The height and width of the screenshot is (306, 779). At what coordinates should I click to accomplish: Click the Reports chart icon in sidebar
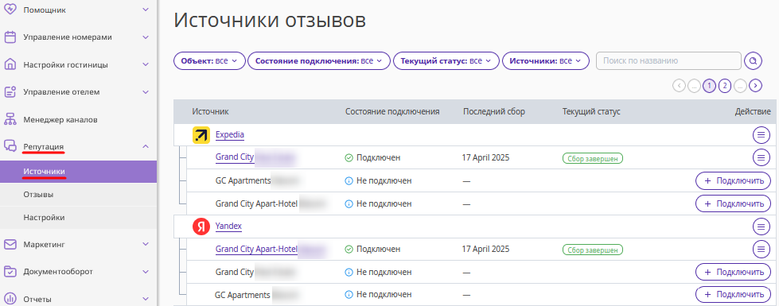coord(10,299)
